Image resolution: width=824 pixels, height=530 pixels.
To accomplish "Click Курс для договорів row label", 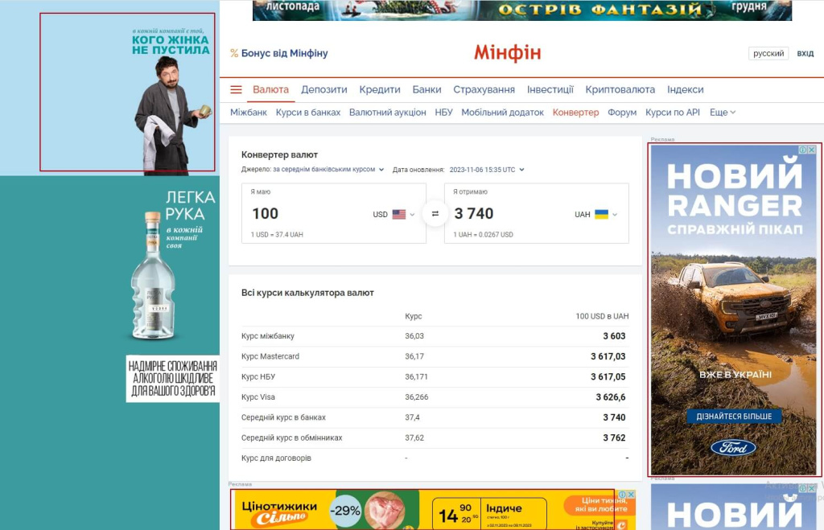I will point(276,458).
